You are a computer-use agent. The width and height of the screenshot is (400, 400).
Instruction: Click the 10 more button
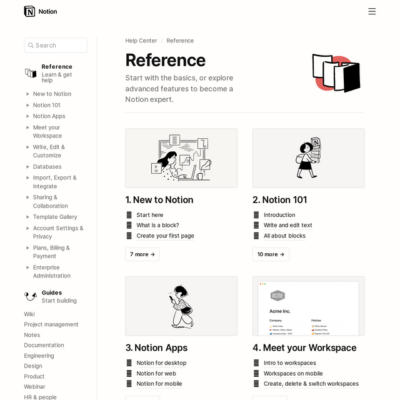click(x=271, y=254)
